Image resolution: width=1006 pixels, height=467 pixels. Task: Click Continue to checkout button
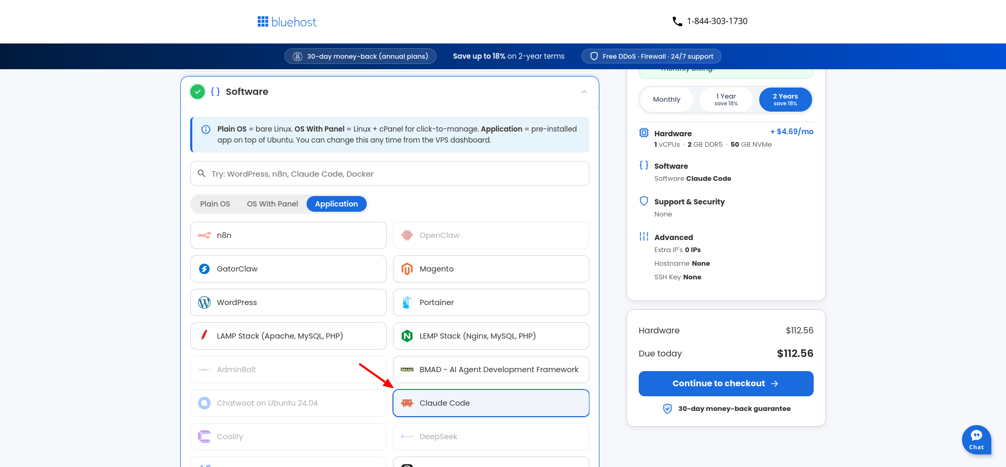click(x=726, y=384)
